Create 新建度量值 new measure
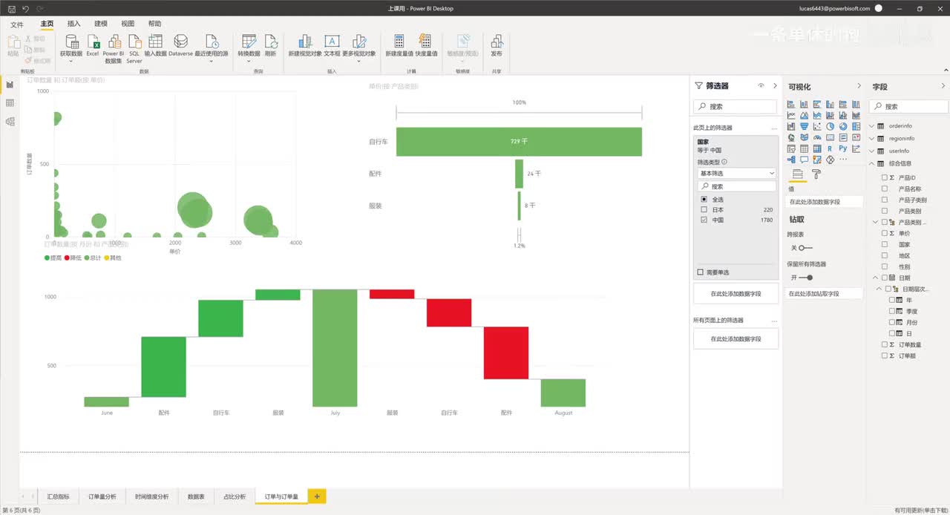 (399, 46)
